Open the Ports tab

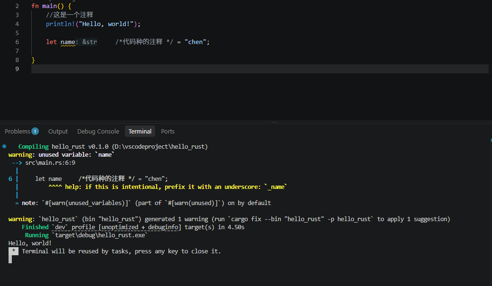coord(167,131)
